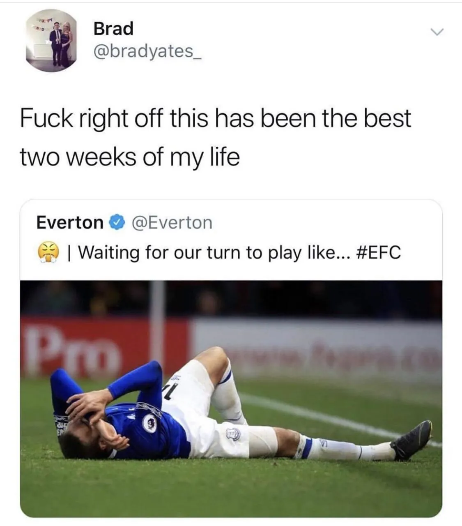Click the Everton account name in the quote
The width and height of the screenshot is (462, 526).
coord(70,223)
